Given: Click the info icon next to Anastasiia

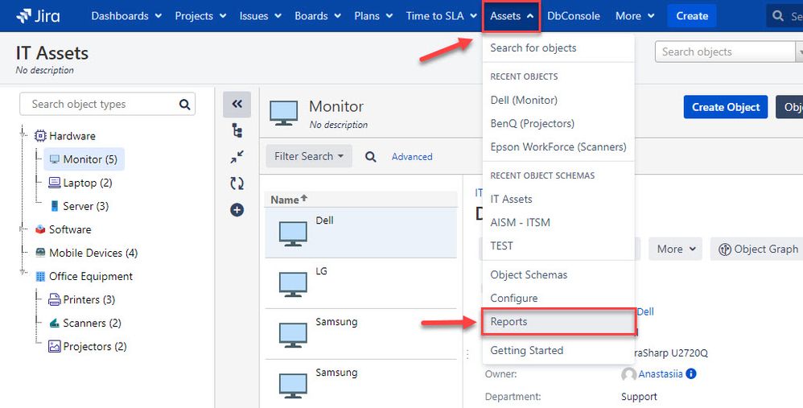Looking at the screenshot, I should pos(691,373).
